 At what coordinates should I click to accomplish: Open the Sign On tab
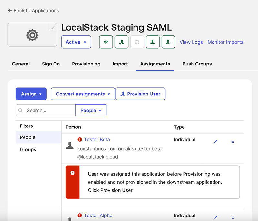tap(51, 64)
